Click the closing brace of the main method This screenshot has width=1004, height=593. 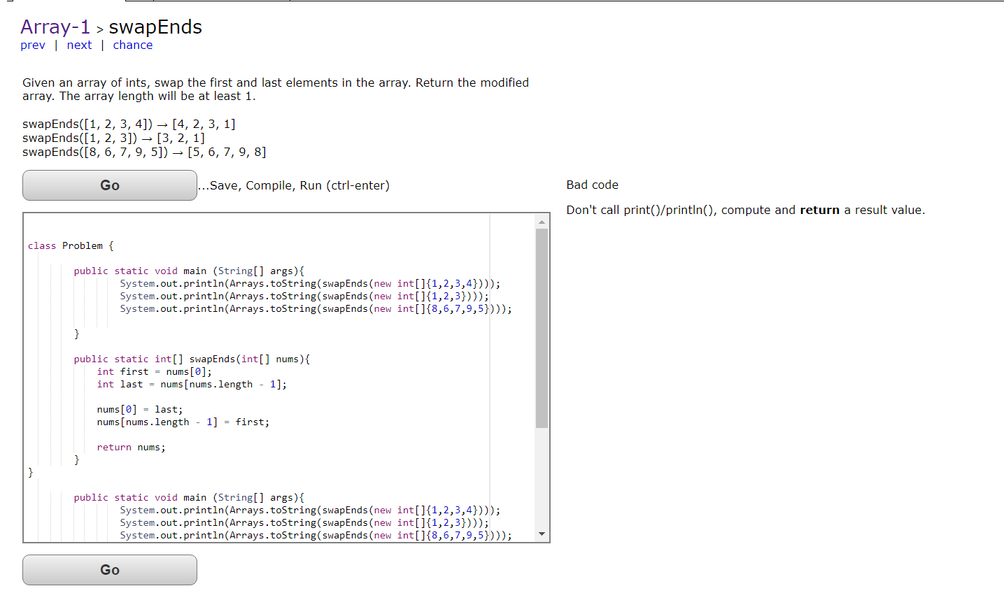(77, 334)
